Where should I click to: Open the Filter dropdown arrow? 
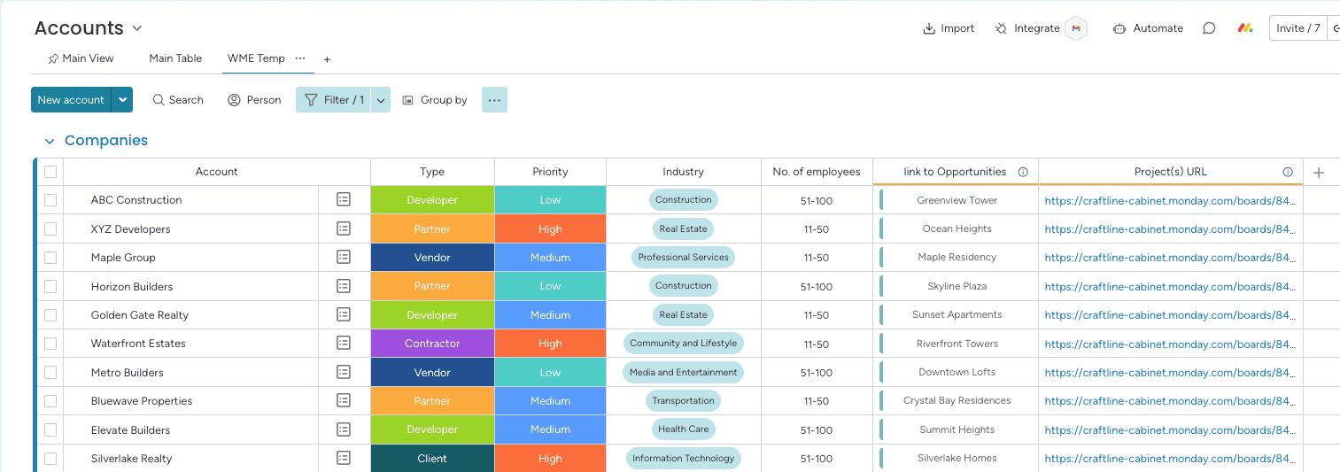click(x=381, y=100)
